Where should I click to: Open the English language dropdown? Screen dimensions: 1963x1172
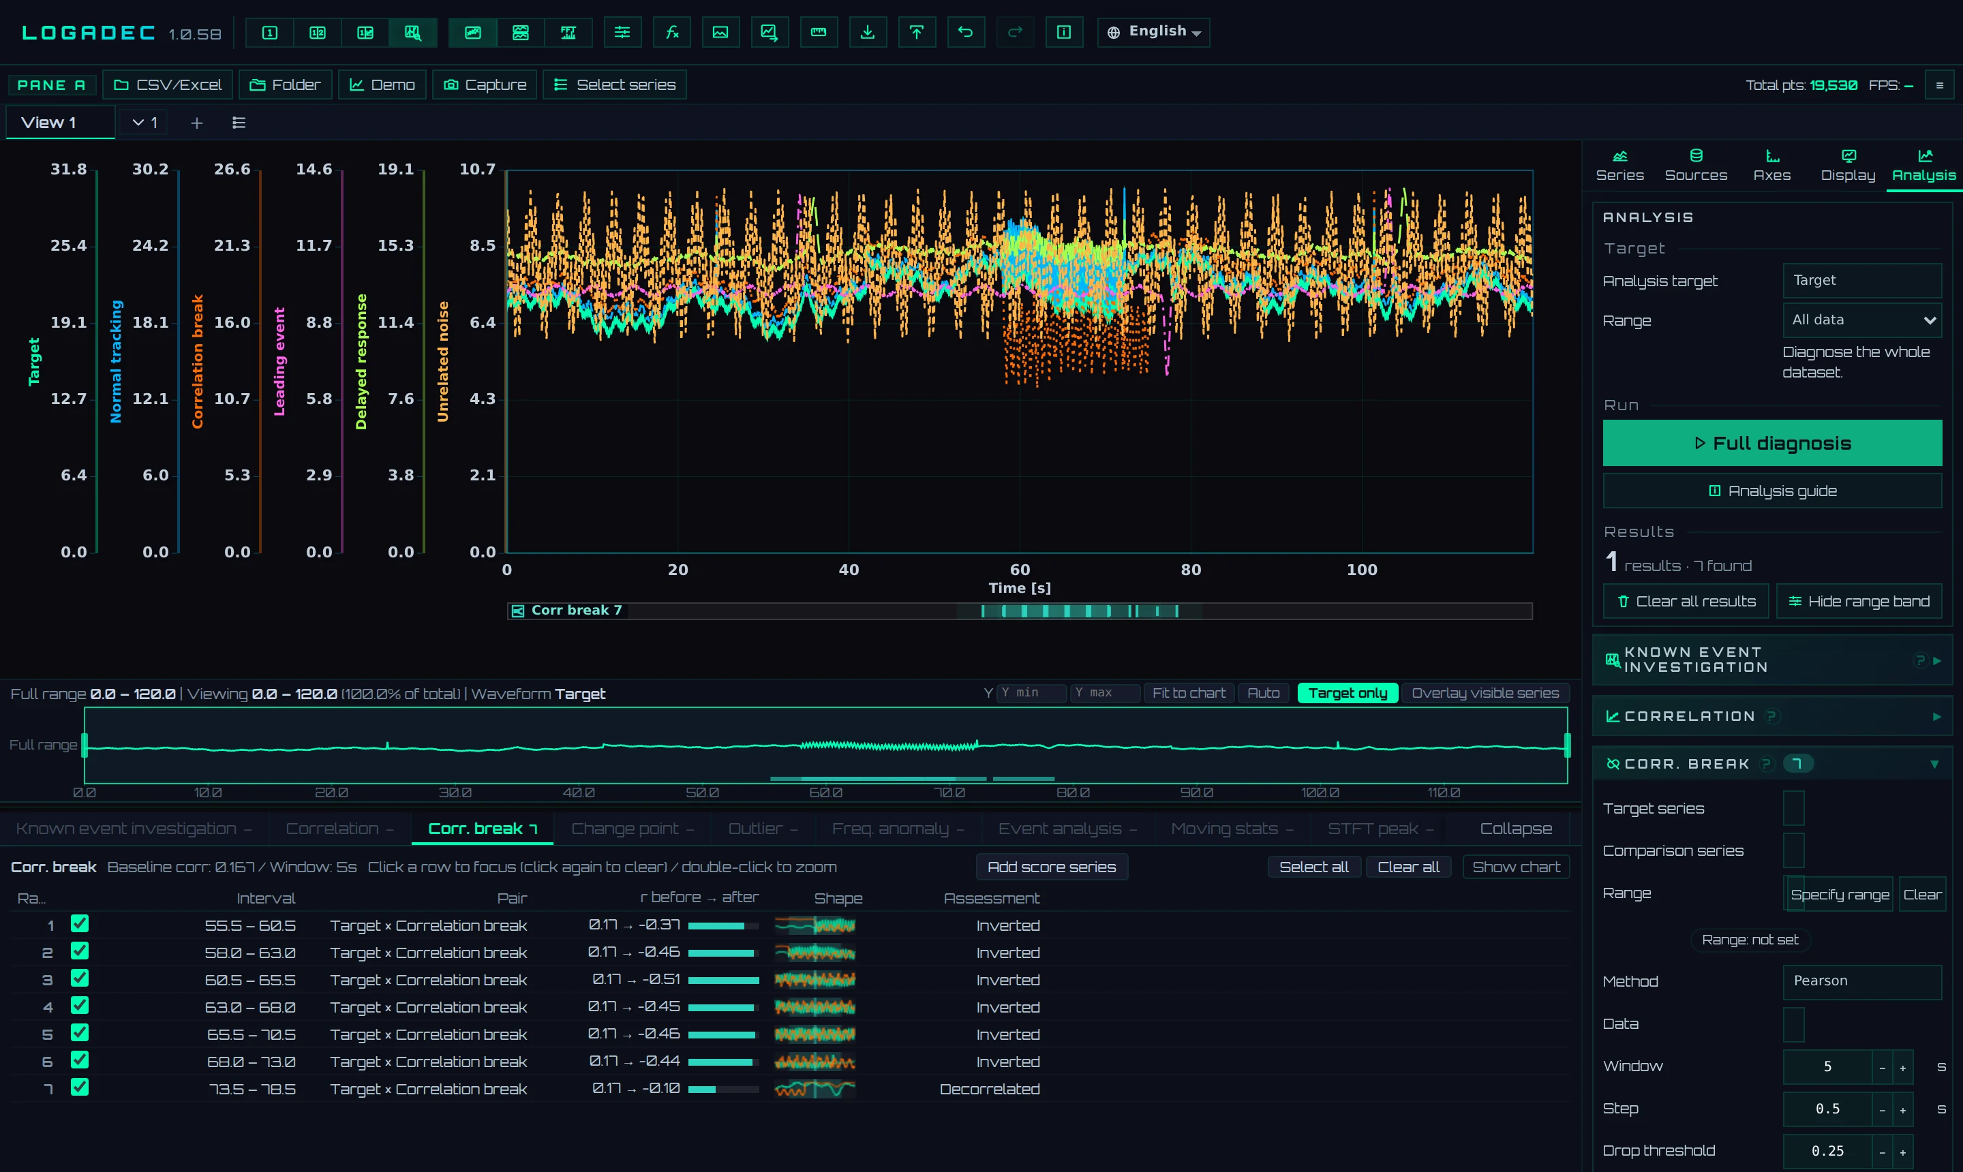[x=1153, y=33]
